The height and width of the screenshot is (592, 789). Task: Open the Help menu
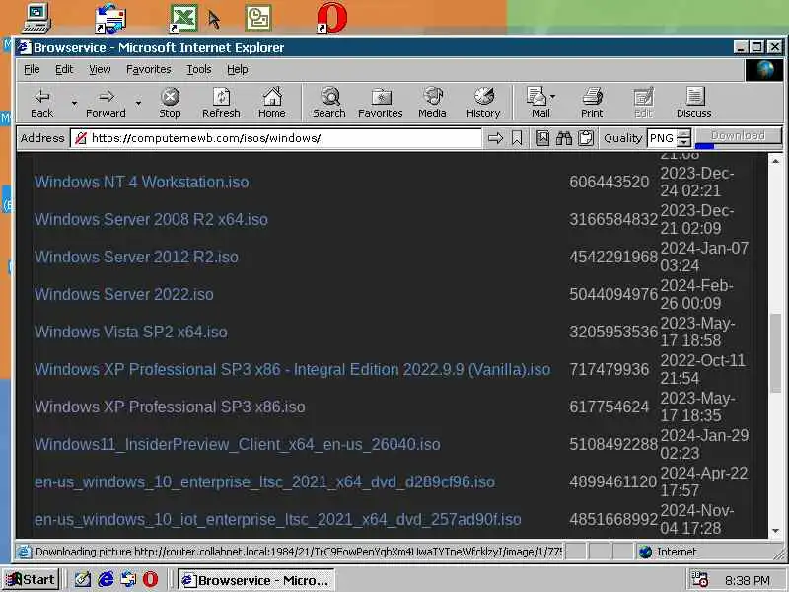[237, 69]
